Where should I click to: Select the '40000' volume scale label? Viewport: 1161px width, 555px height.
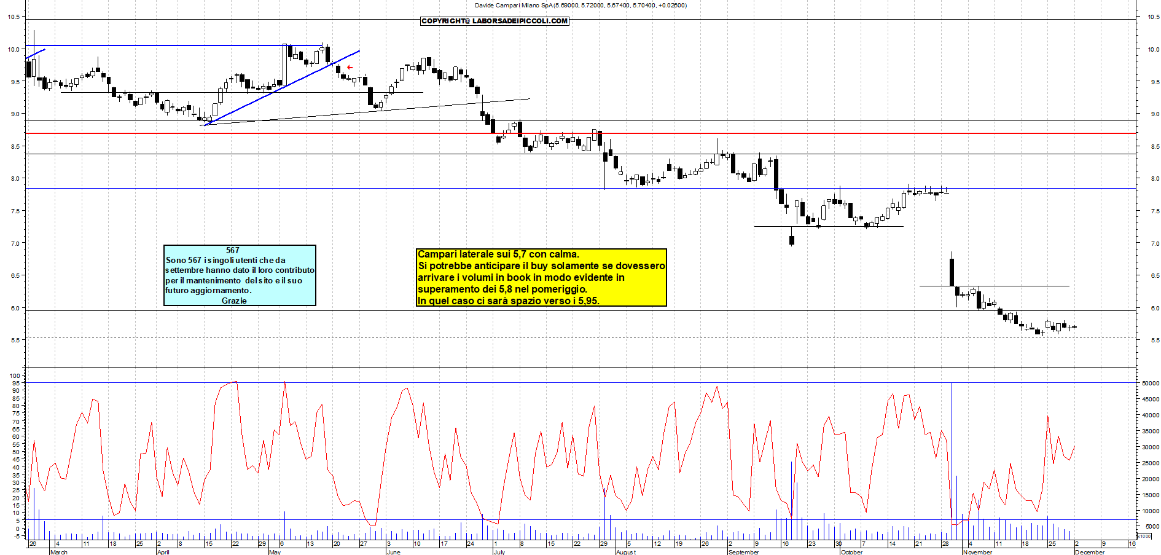(1151, 415)
